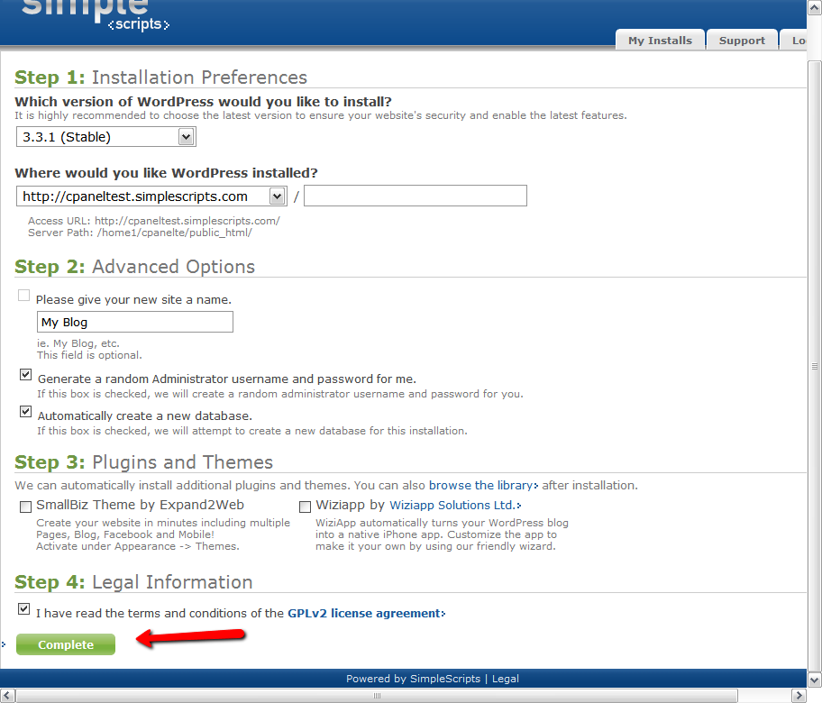
Task: Expand the install domain dropdown
Action: click(151, 196)
